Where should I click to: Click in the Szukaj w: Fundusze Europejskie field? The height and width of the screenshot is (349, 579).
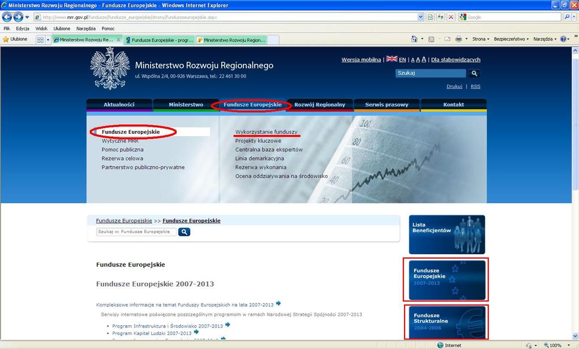coord(136,232)
